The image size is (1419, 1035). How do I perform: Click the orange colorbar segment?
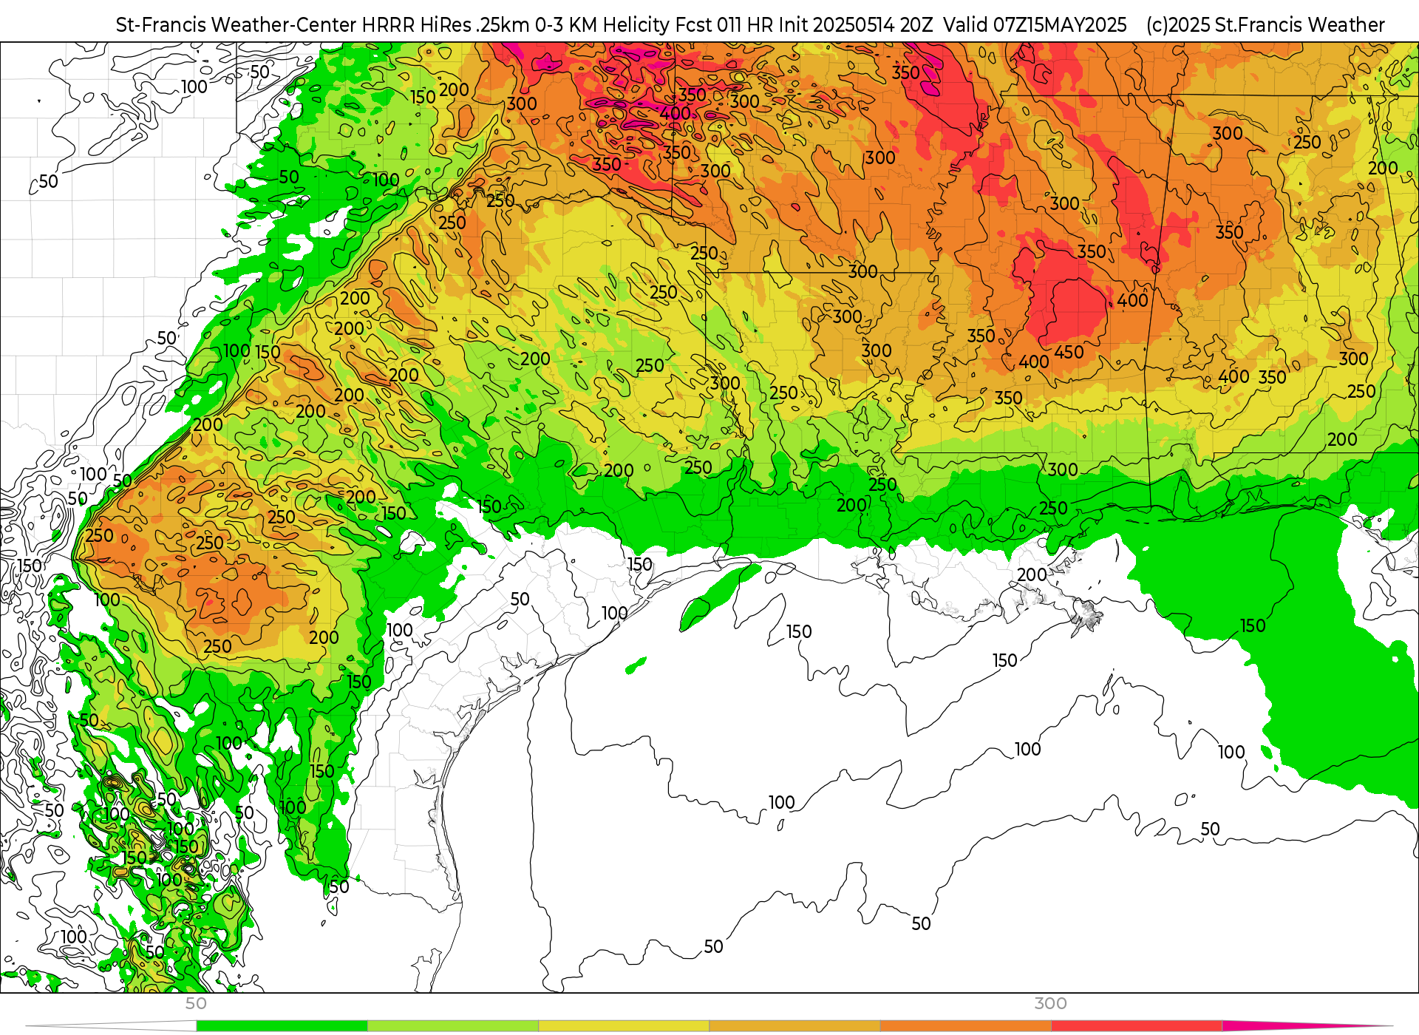click(965, 1026)
